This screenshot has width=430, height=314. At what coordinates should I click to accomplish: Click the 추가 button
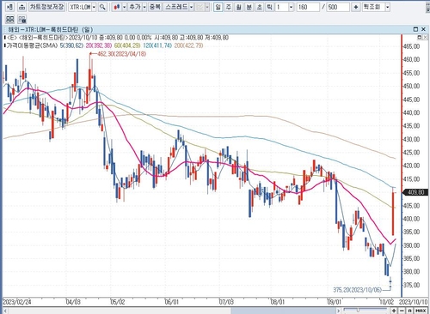(135, 7)
